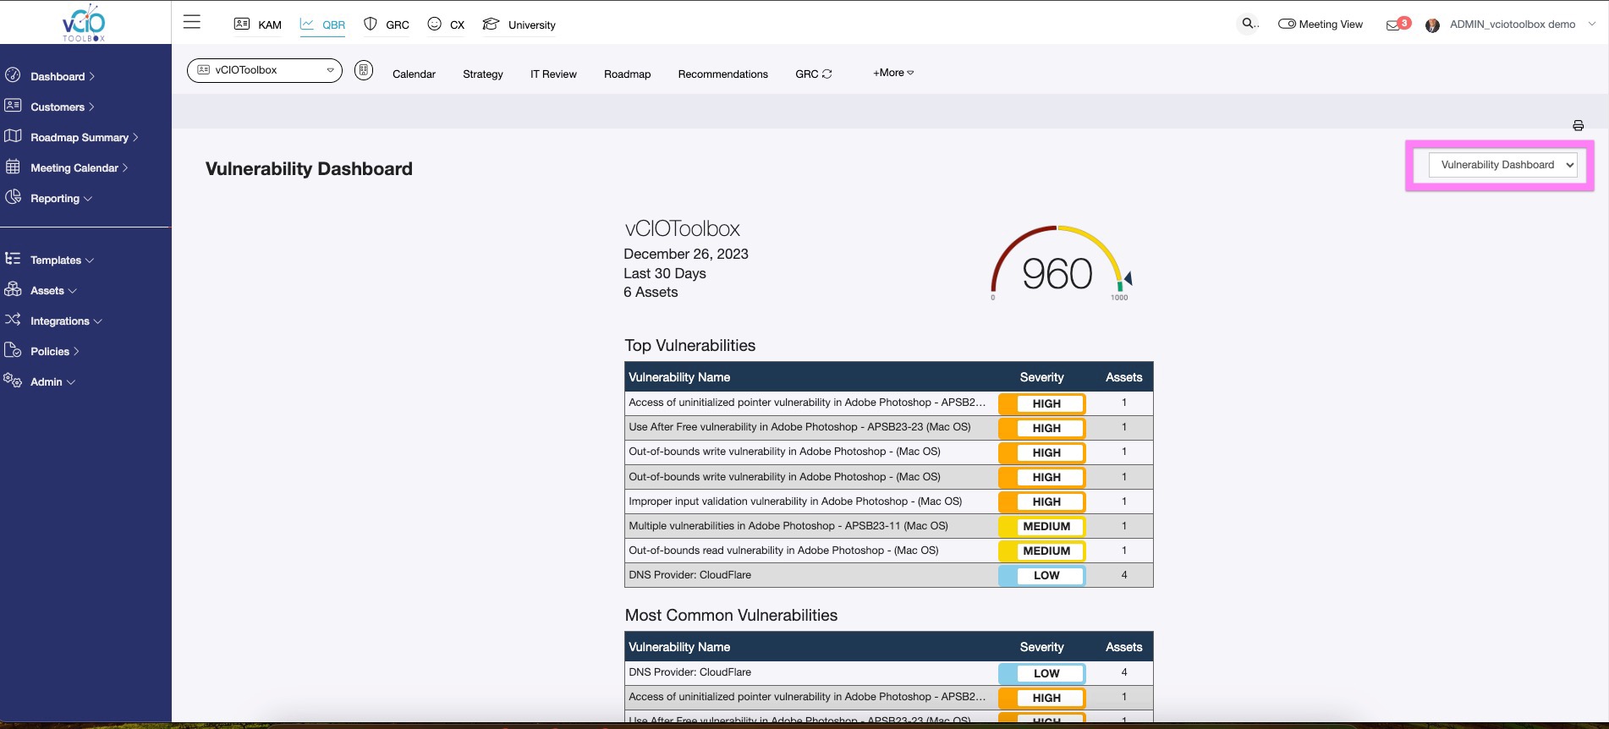Click the Customers sidebar card icon
Image resolution: width=1609 pixels, height=729 pixels.
13,106
